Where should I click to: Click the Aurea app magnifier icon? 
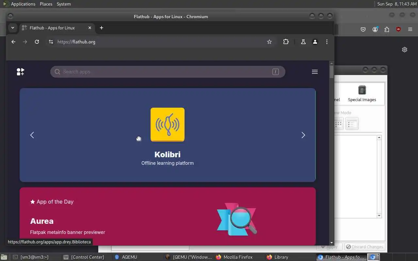pyautogui.click(x=237, y=219)
